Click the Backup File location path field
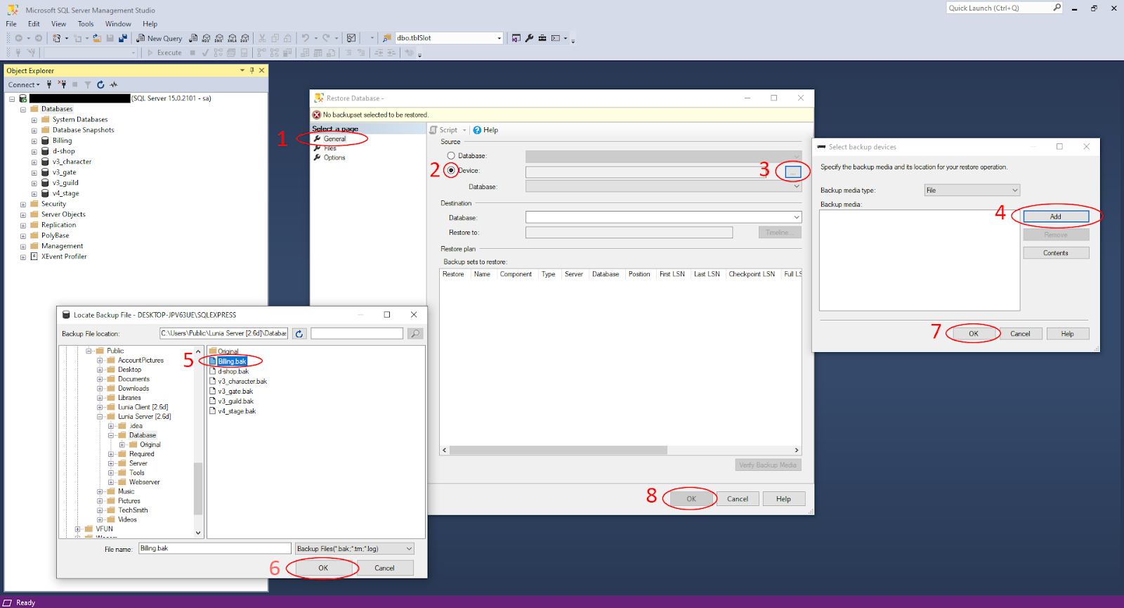This screenshot has height=608, width=1124. click(x=223, y=333)
